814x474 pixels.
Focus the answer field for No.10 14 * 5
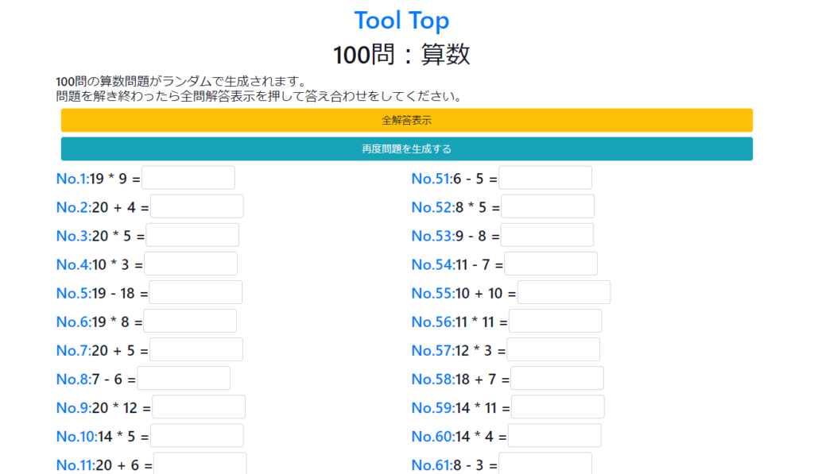[x=197, y=436]
